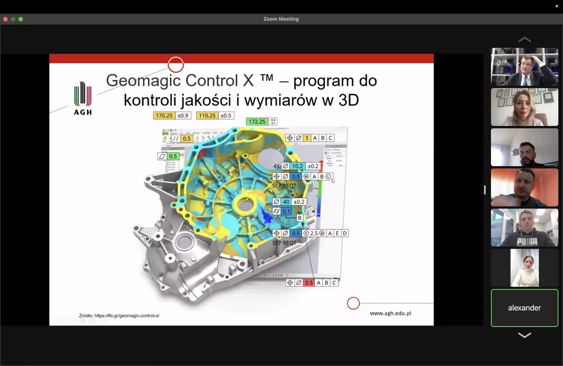Image resolution: width=563 pixels, height=366 pixels.
Task: Click the AGH logo on the slide
Action: tap(83, 99)
